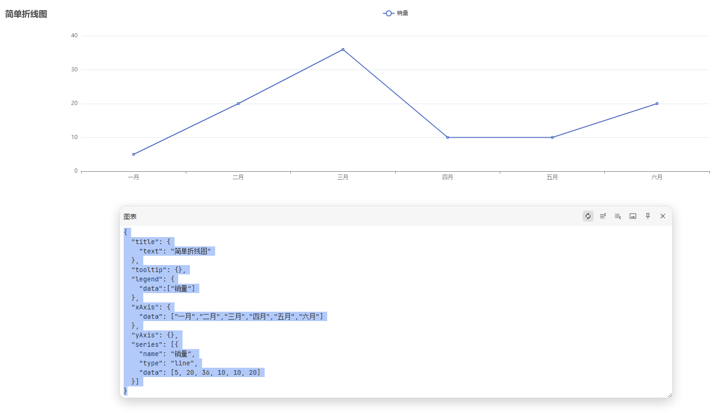Screen dimensions: 716x413
Task: Click the "type": "line" code line
Action: [x=168, y=364]
